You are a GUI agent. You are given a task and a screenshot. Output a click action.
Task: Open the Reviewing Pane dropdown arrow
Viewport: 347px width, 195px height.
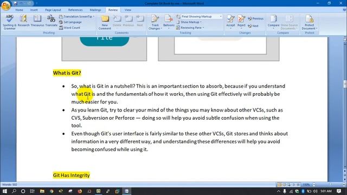coord(203,28)
